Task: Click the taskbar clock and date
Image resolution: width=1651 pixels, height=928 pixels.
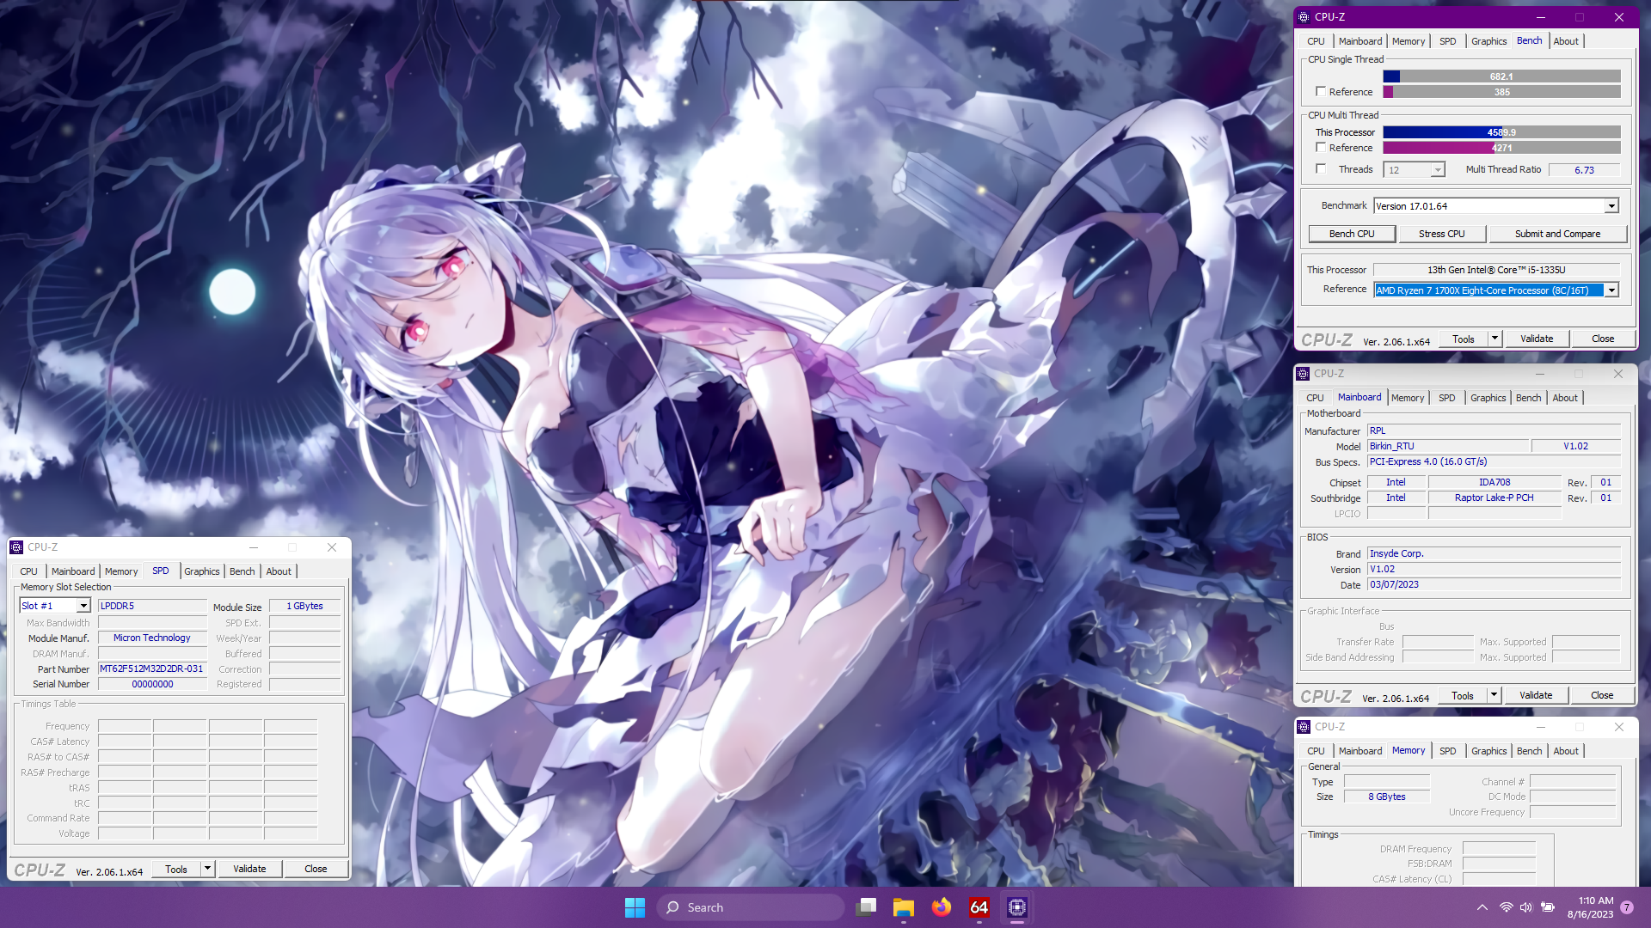Action: 1590,907
